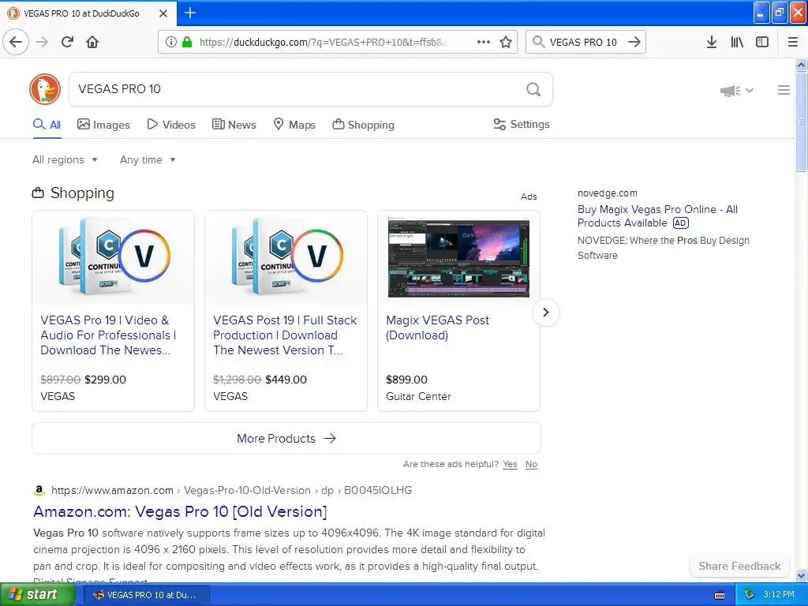Screen dimensions: 808x606
Task: Click the scrollbar down arrow
Action: click(801, 575)
